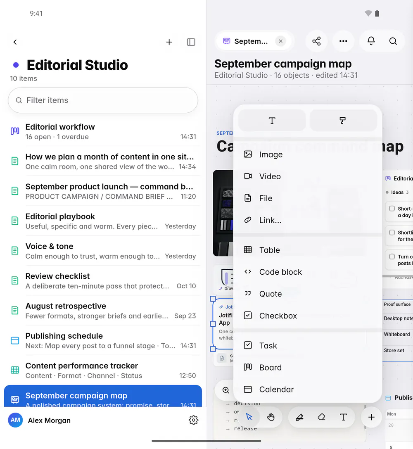
Task: Insert a Task from the menu
Action: (x=308, y=346)
